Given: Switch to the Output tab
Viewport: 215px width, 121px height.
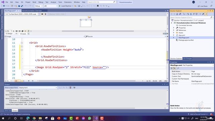Looking at the screenshot, I should pos(15,111).
